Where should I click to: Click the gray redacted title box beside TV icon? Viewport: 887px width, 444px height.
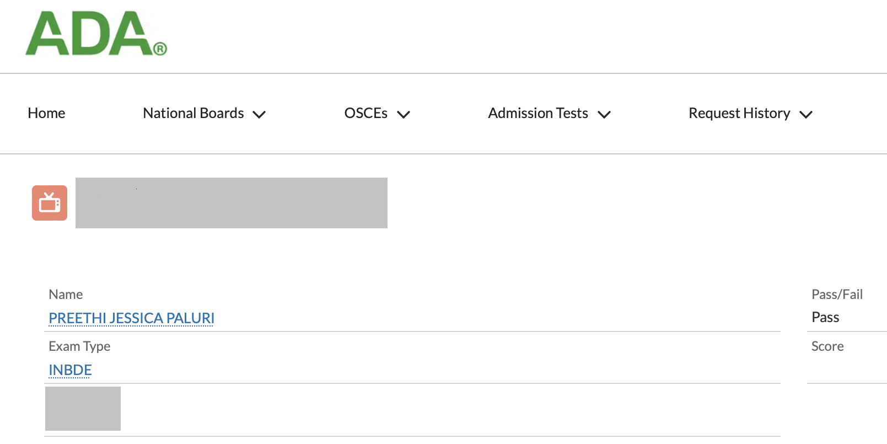tap(232, 203)
